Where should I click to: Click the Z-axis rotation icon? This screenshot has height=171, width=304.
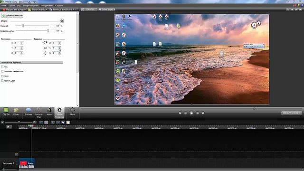click(45, 43)
